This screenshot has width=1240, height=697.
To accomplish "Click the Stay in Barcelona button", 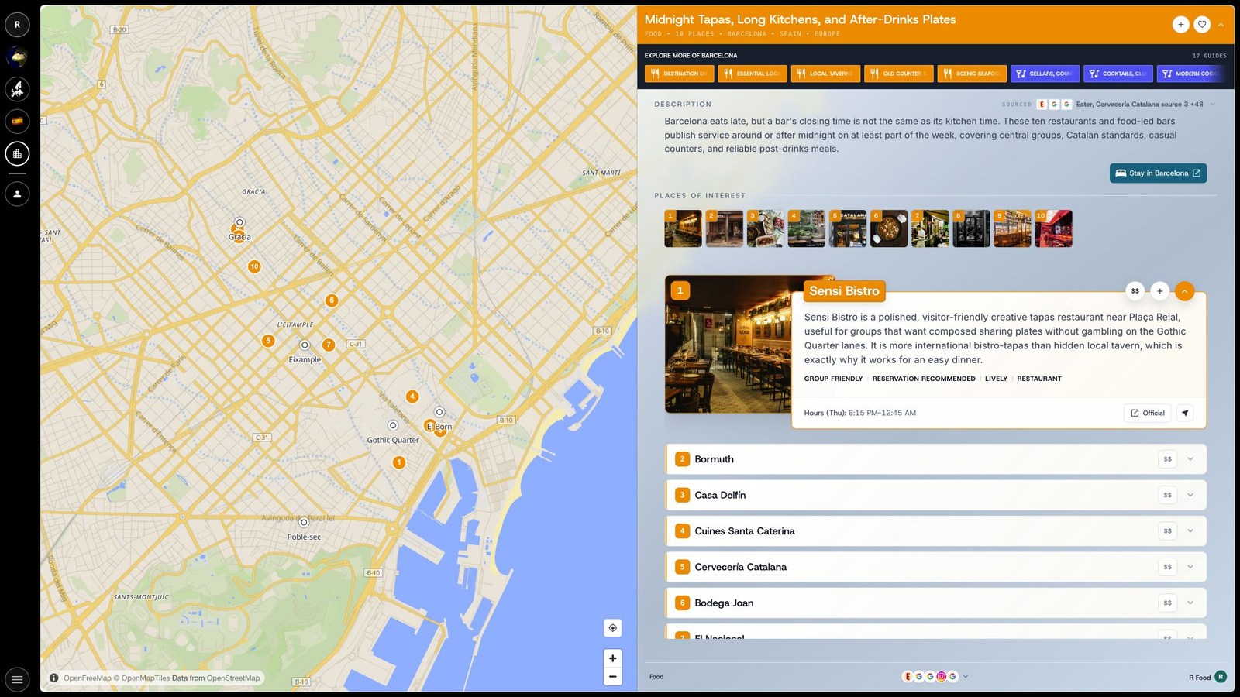I will [x=1158, y=173].
